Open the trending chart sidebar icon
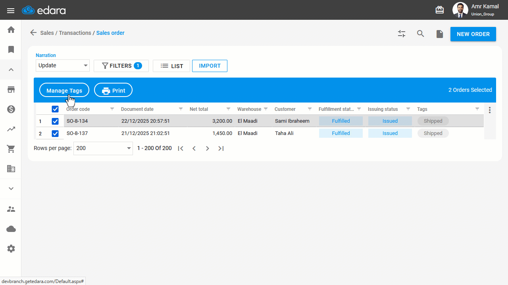Viewport: 508px width, 285px height. pos(11,129)
